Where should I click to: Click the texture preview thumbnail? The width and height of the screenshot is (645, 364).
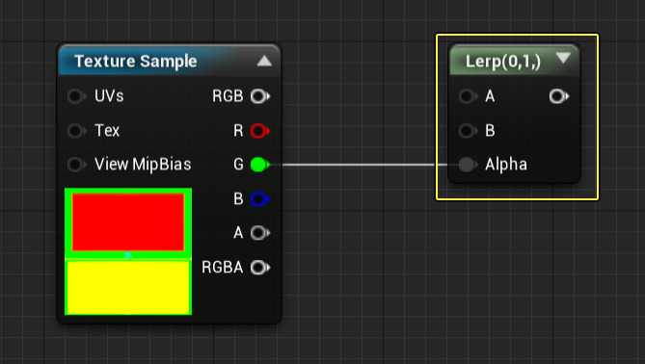tap(128, 251)
